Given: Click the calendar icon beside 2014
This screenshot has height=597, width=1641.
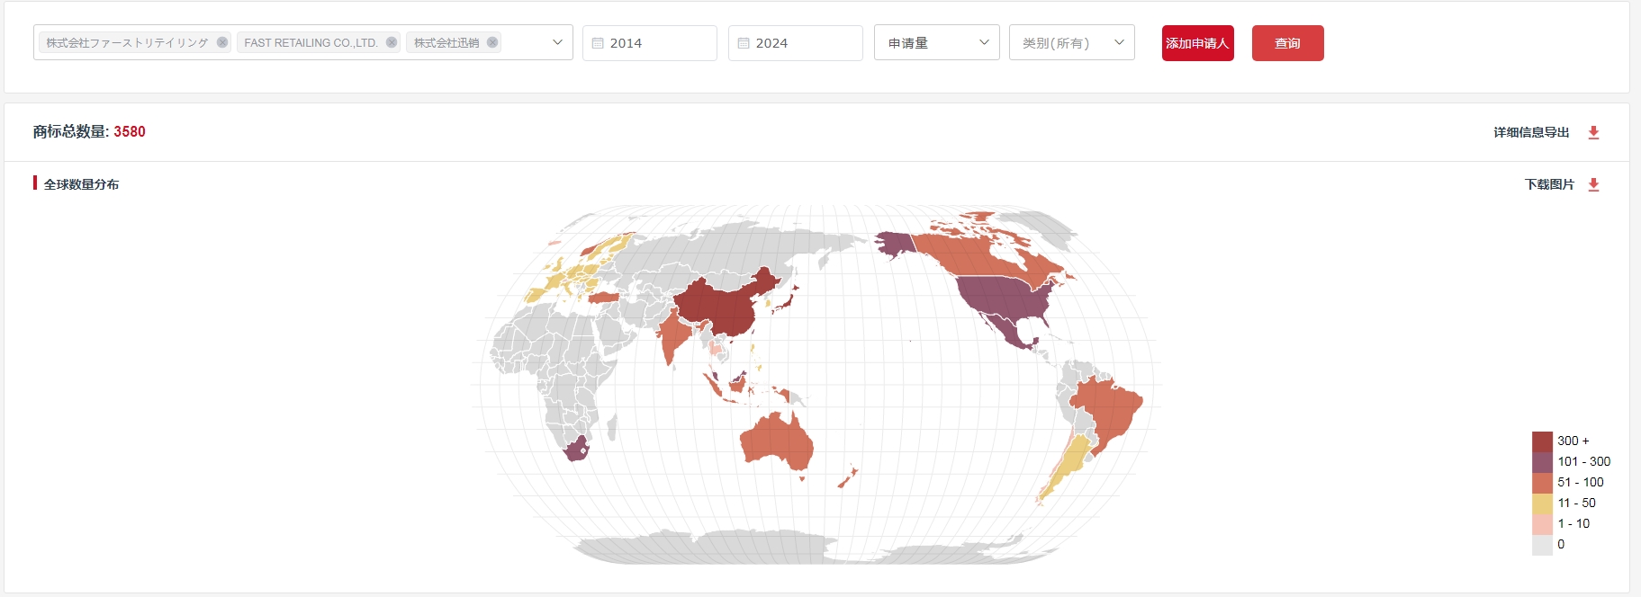Looking at the screenshot, I should click(x=598, y=43).
